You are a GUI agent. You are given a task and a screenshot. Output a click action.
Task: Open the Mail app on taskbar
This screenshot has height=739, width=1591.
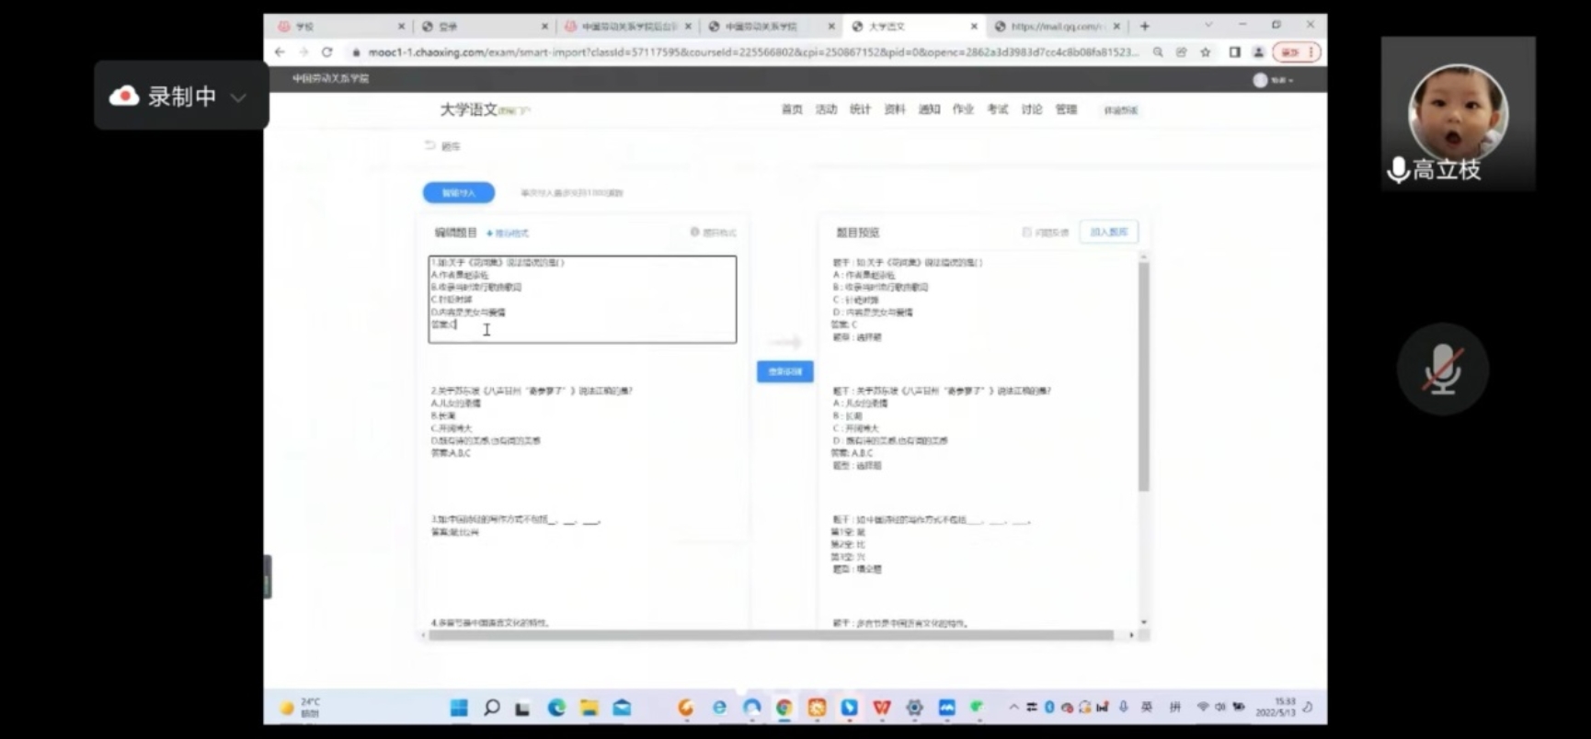pyautogui.click(x=623, y=708)
